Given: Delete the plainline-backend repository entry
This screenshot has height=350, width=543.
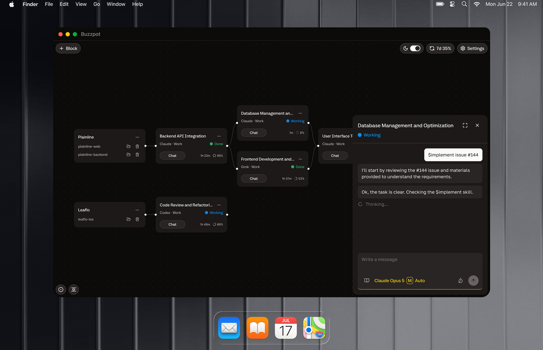Looking at the screenshot, I should [x=137, y=155].
